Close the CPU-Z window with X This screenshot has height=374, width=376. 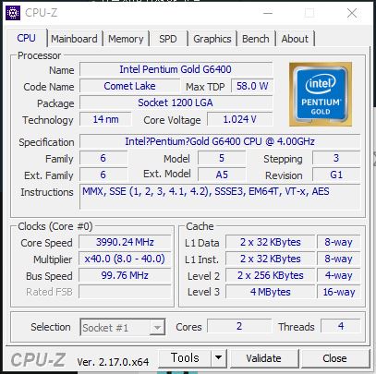click(x=352, y=13)
